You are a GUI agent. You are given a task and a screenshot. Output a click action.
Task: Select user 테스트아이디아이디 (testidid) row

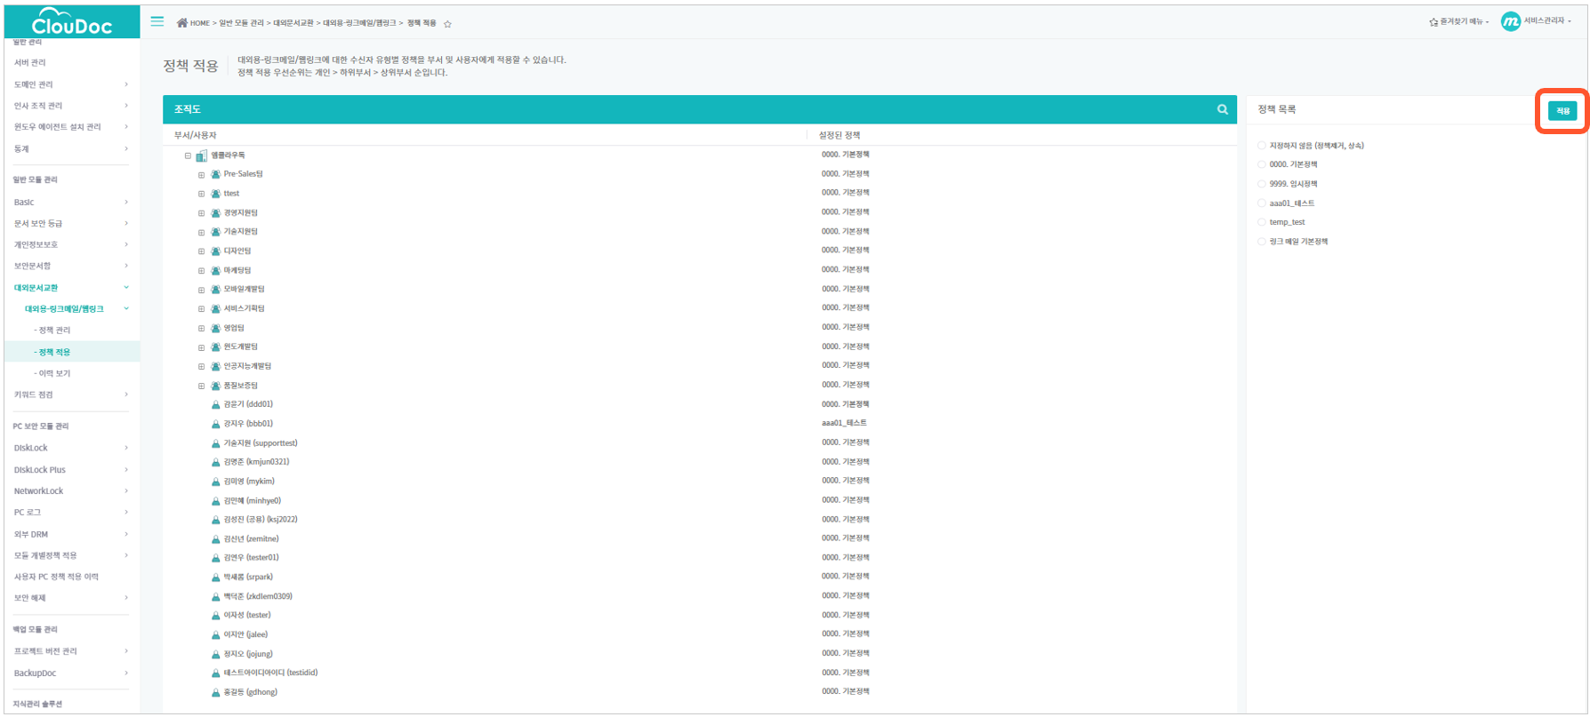pyautogui.click(x=270, y=673)
